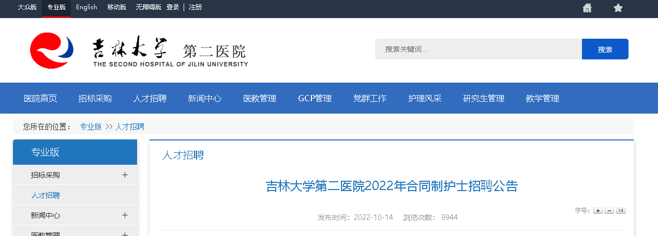
Task: Focus the 搜索关键词 search field
Action: coord(478,49)
